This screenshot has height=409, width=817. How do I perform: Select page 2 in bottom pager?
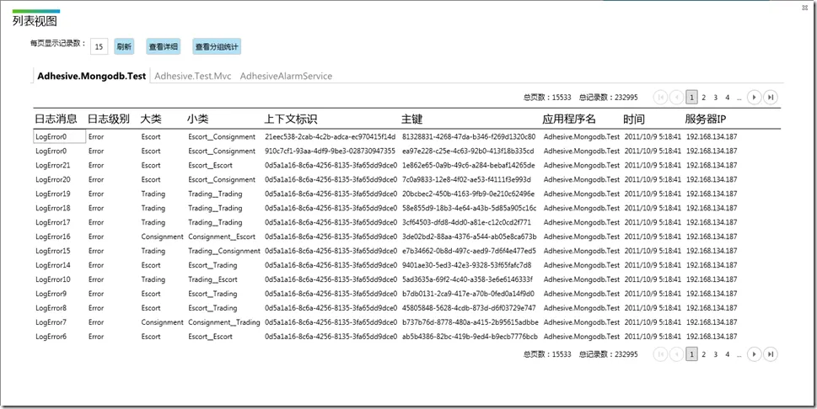[x=703, y=354]
